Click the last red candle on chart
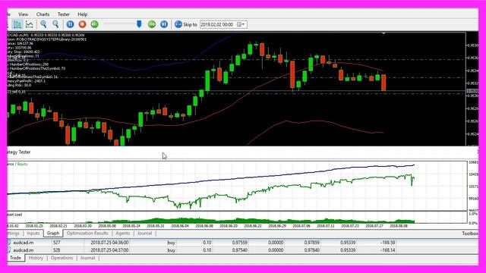This screenshot has width=486, height=273. coord(383,83)
